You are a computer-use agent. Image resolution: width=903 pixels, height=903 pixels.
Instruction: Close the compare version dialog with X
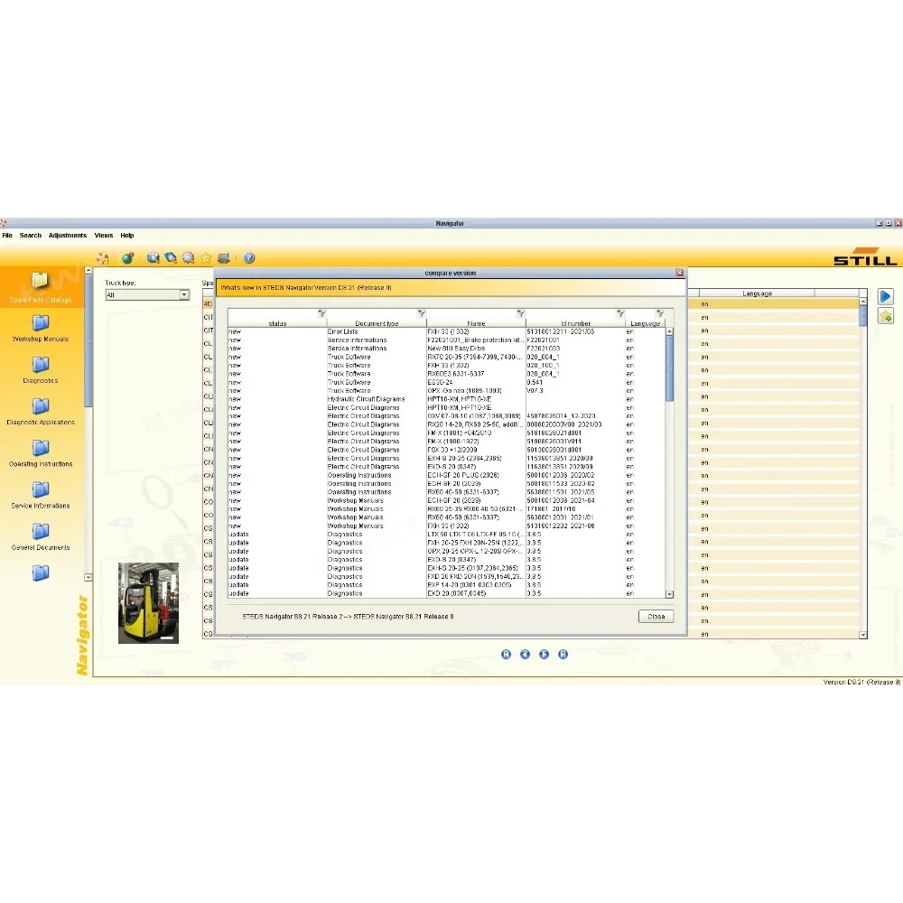tap(680, 273)
